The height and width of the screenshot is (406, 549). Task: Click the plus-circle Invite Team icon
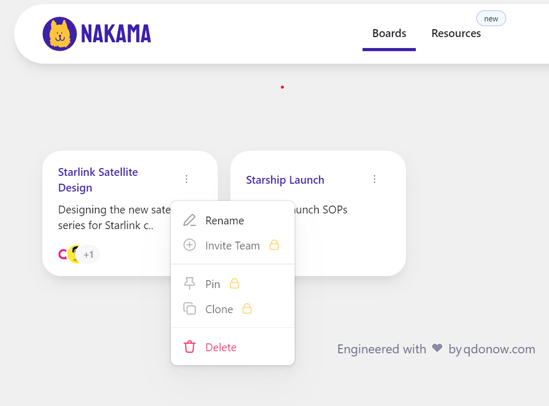[x=190, y=245]
